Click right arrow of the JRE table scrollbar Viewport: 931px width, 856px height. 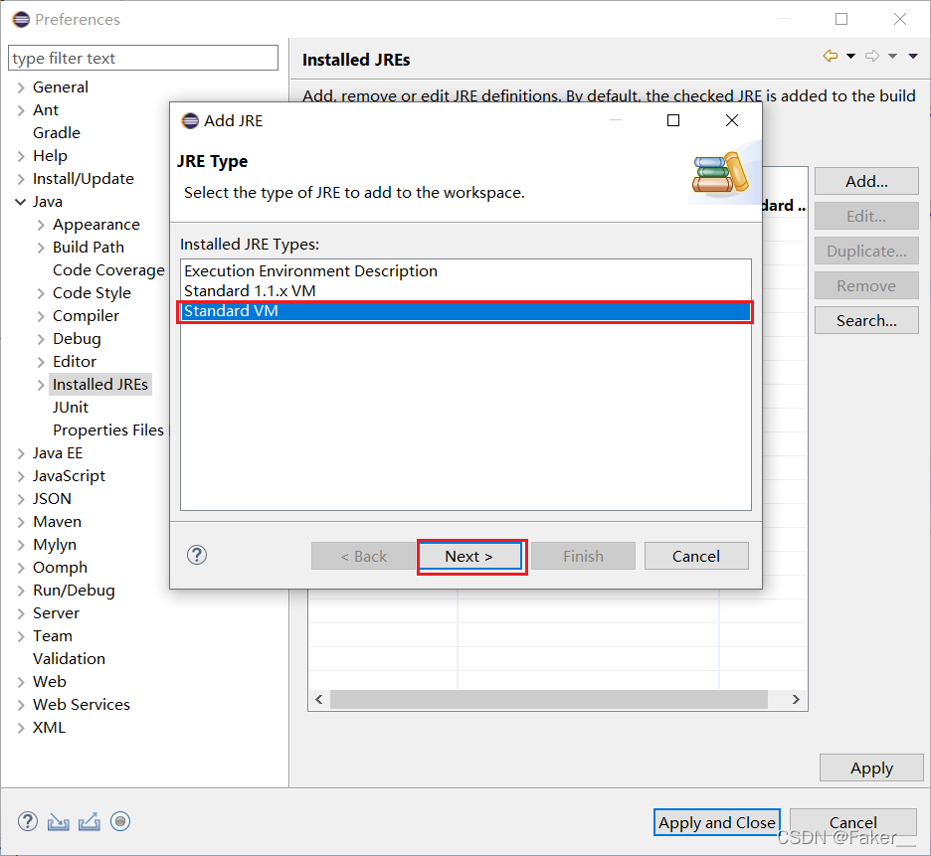click(x=796, y=699)
